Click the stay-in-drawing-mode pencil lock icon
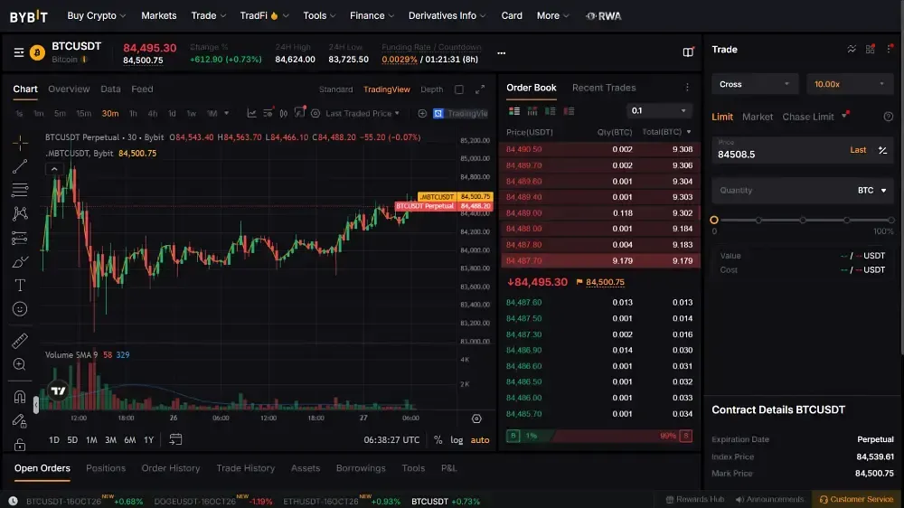Screen dimensions: 904x508 (20, 421)
